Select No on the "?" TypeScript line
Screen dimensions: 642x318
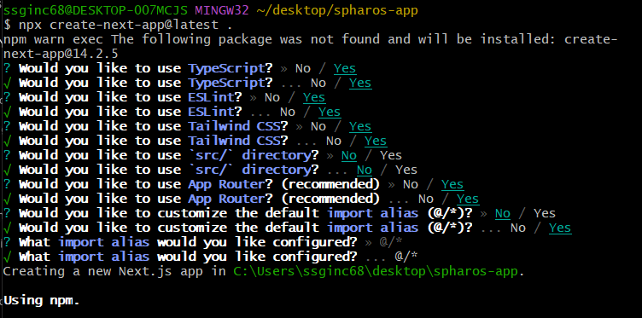303,69
